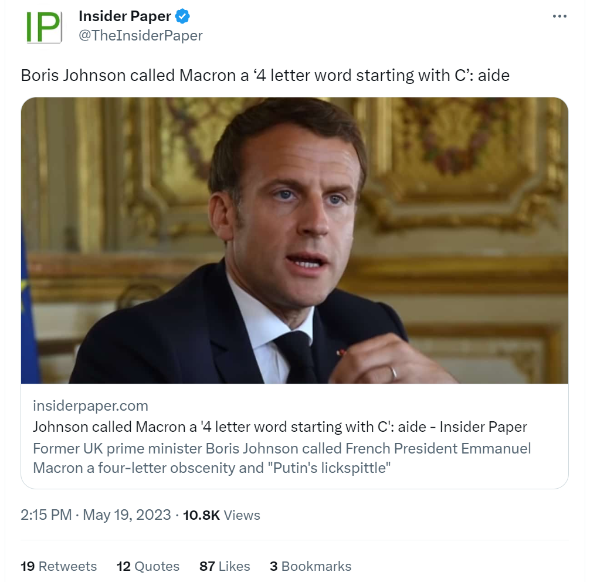Open the three-dot more options menu

coord(560,16)
